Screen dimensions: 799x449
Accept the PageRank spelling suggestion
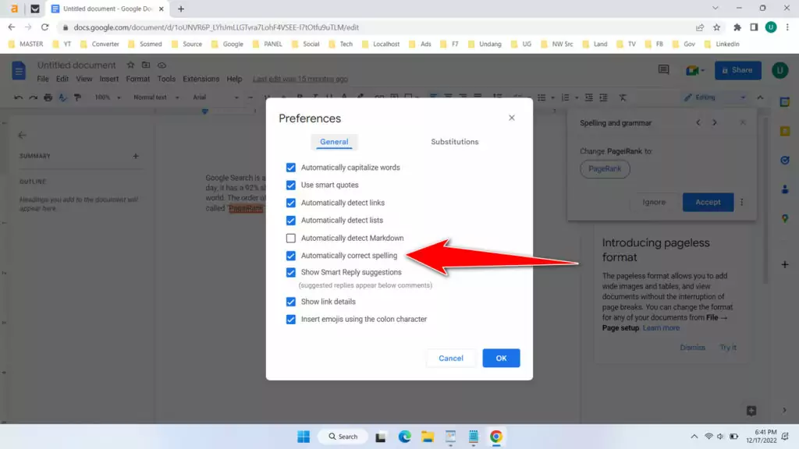pos(708,202)
